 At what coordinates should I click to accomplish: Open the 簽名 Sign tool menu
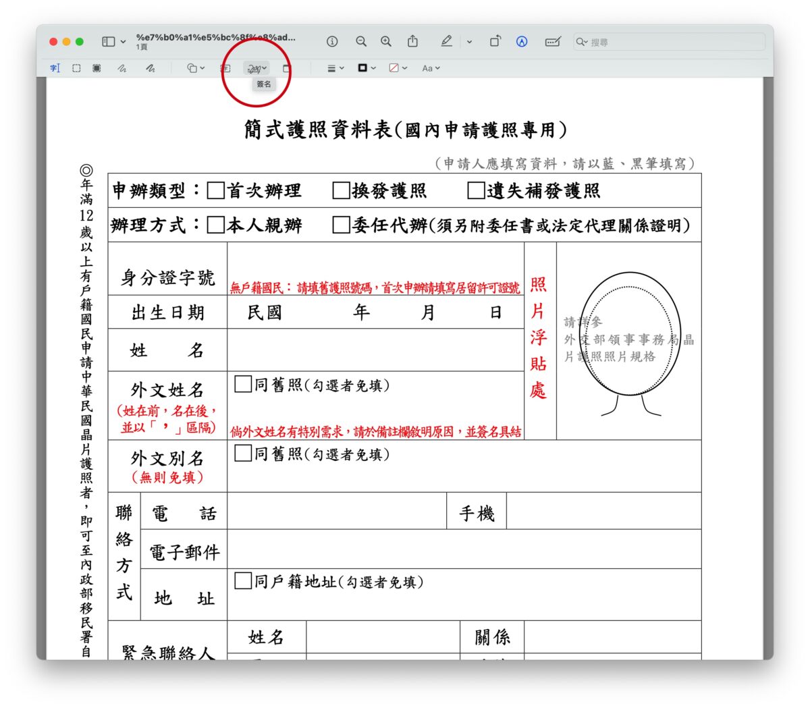256,68
